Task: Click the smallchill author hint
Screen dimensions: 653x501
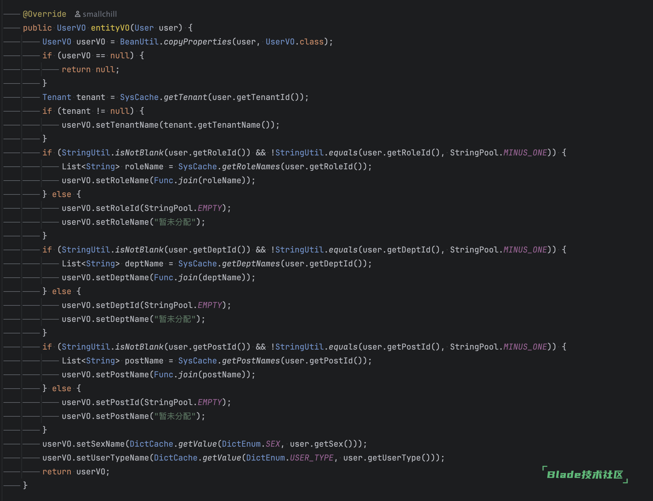Action: [100, 14]
